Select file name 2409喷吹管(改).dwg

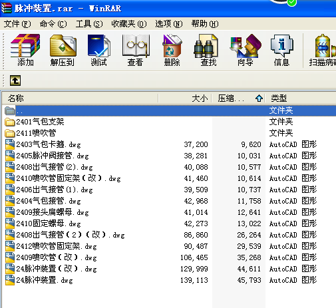click(57, 257)
